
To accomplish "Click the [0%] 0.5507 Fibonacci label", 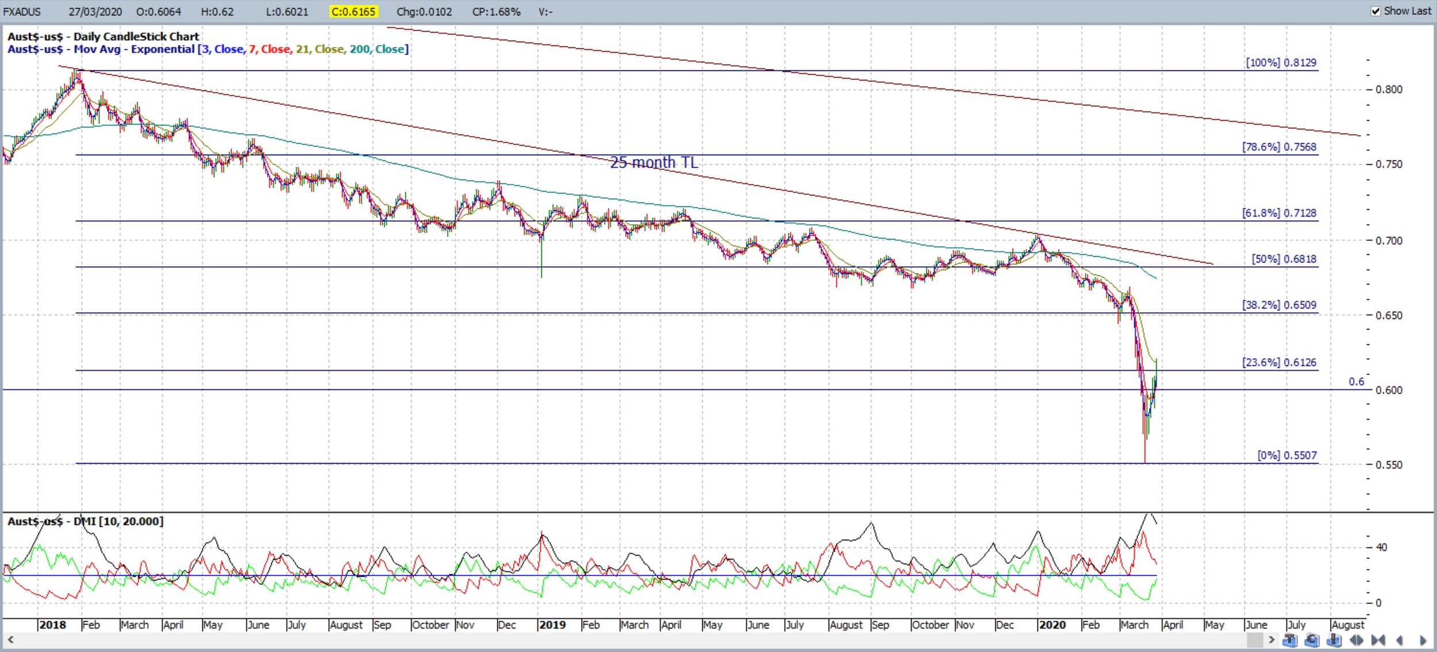I will 1287,455.
